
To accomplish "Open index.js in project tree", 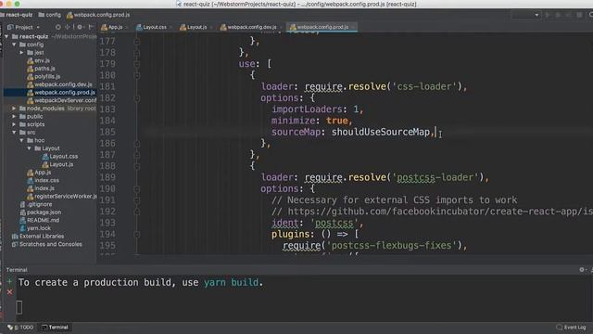I will 41,188.
